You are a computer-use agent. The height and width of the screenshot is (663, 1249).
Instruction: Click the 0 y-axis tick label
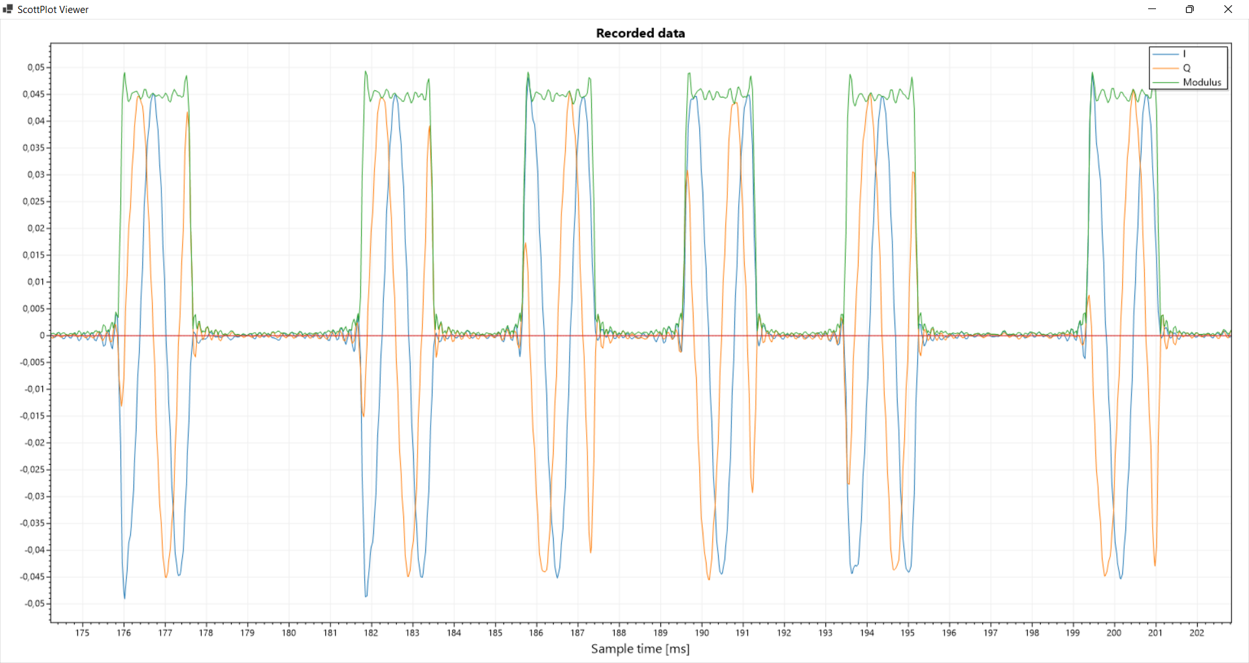click(42, 335)
